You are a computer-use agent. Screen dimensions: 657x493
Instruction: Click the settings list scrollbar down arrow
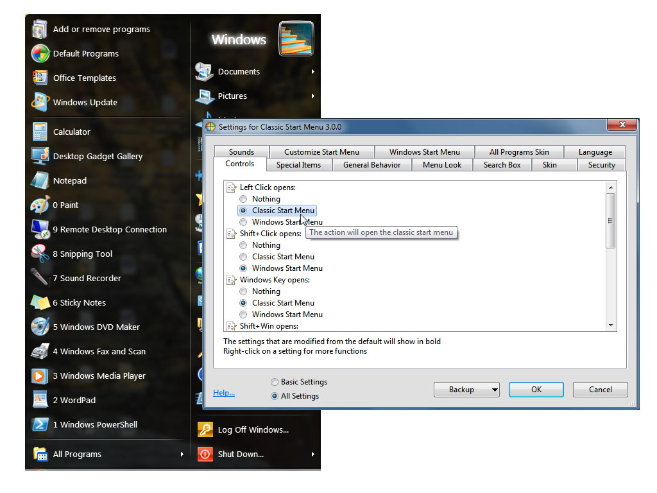(611, 326)
